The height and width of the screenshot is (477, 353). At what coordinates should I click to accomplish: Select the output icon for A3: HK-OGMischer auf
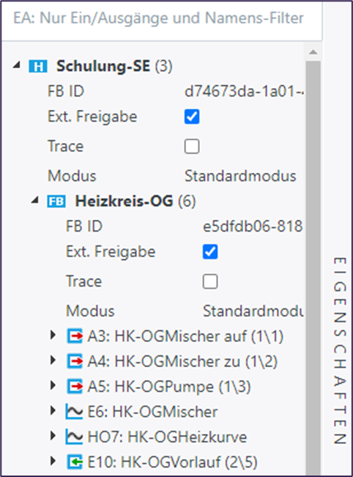[x=75, y=336]
